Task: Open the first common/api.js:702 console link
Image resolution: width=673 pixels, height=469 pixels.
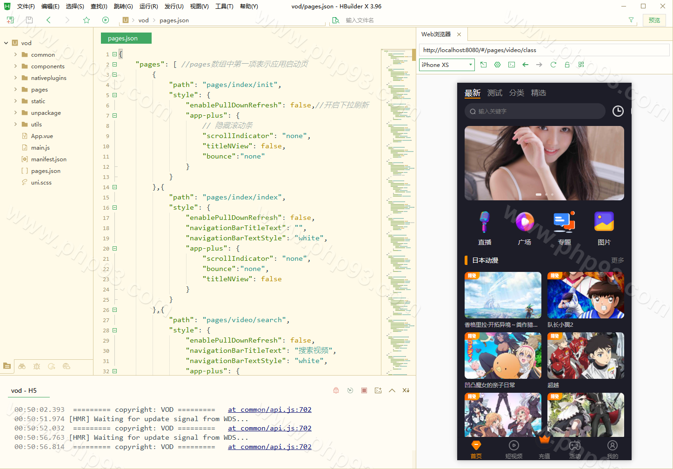Action: pyautogui.click(x=270, y=410)
